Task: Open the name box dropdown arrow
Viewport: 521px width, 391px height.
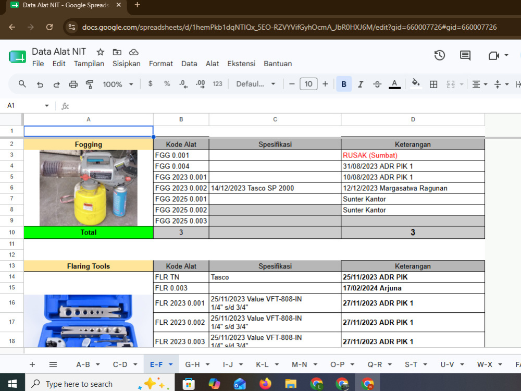Action: click(x=47, y=106)
